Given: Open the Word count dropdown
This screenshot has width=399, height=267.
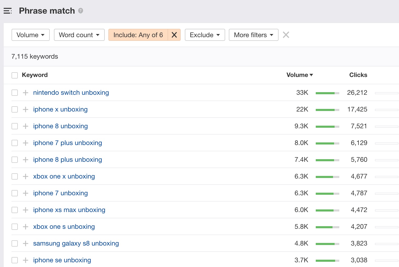Looking at the screenshot, I should pos(79,35).
